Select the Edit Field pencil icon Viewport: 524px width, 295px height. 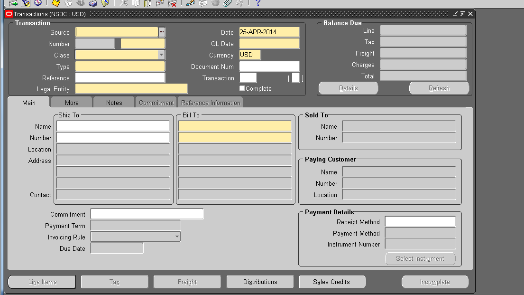(x=190, y=3)
